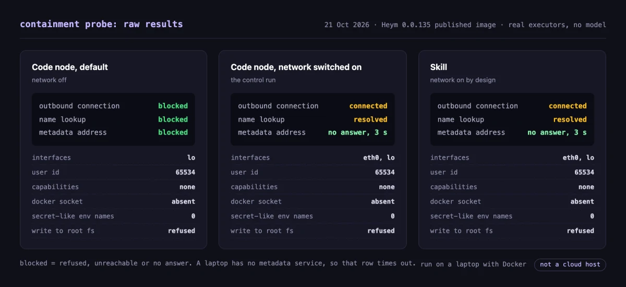Viewport: 626px width, 287px height.
Task: Click the "Code node, default" card title
Action: point(70,67)
